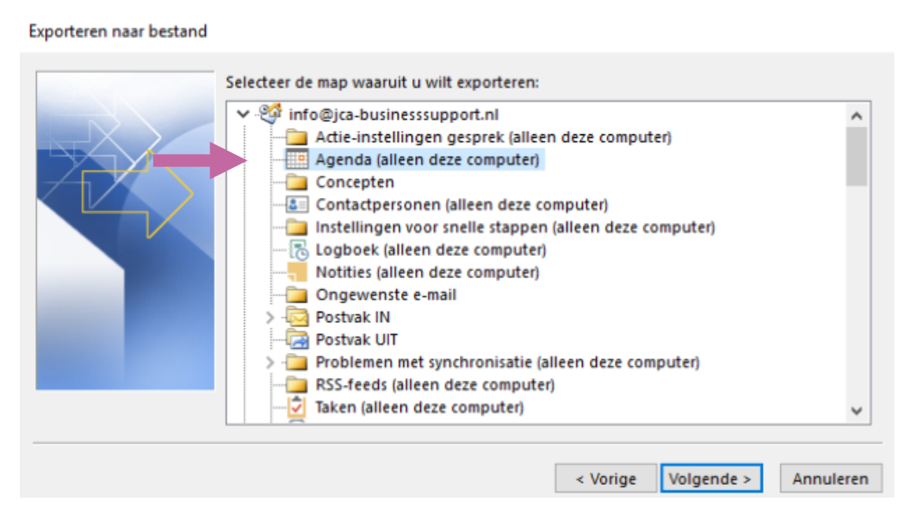Select the RSS-feeds folder

pyautogui.click(x=435, y=384)
